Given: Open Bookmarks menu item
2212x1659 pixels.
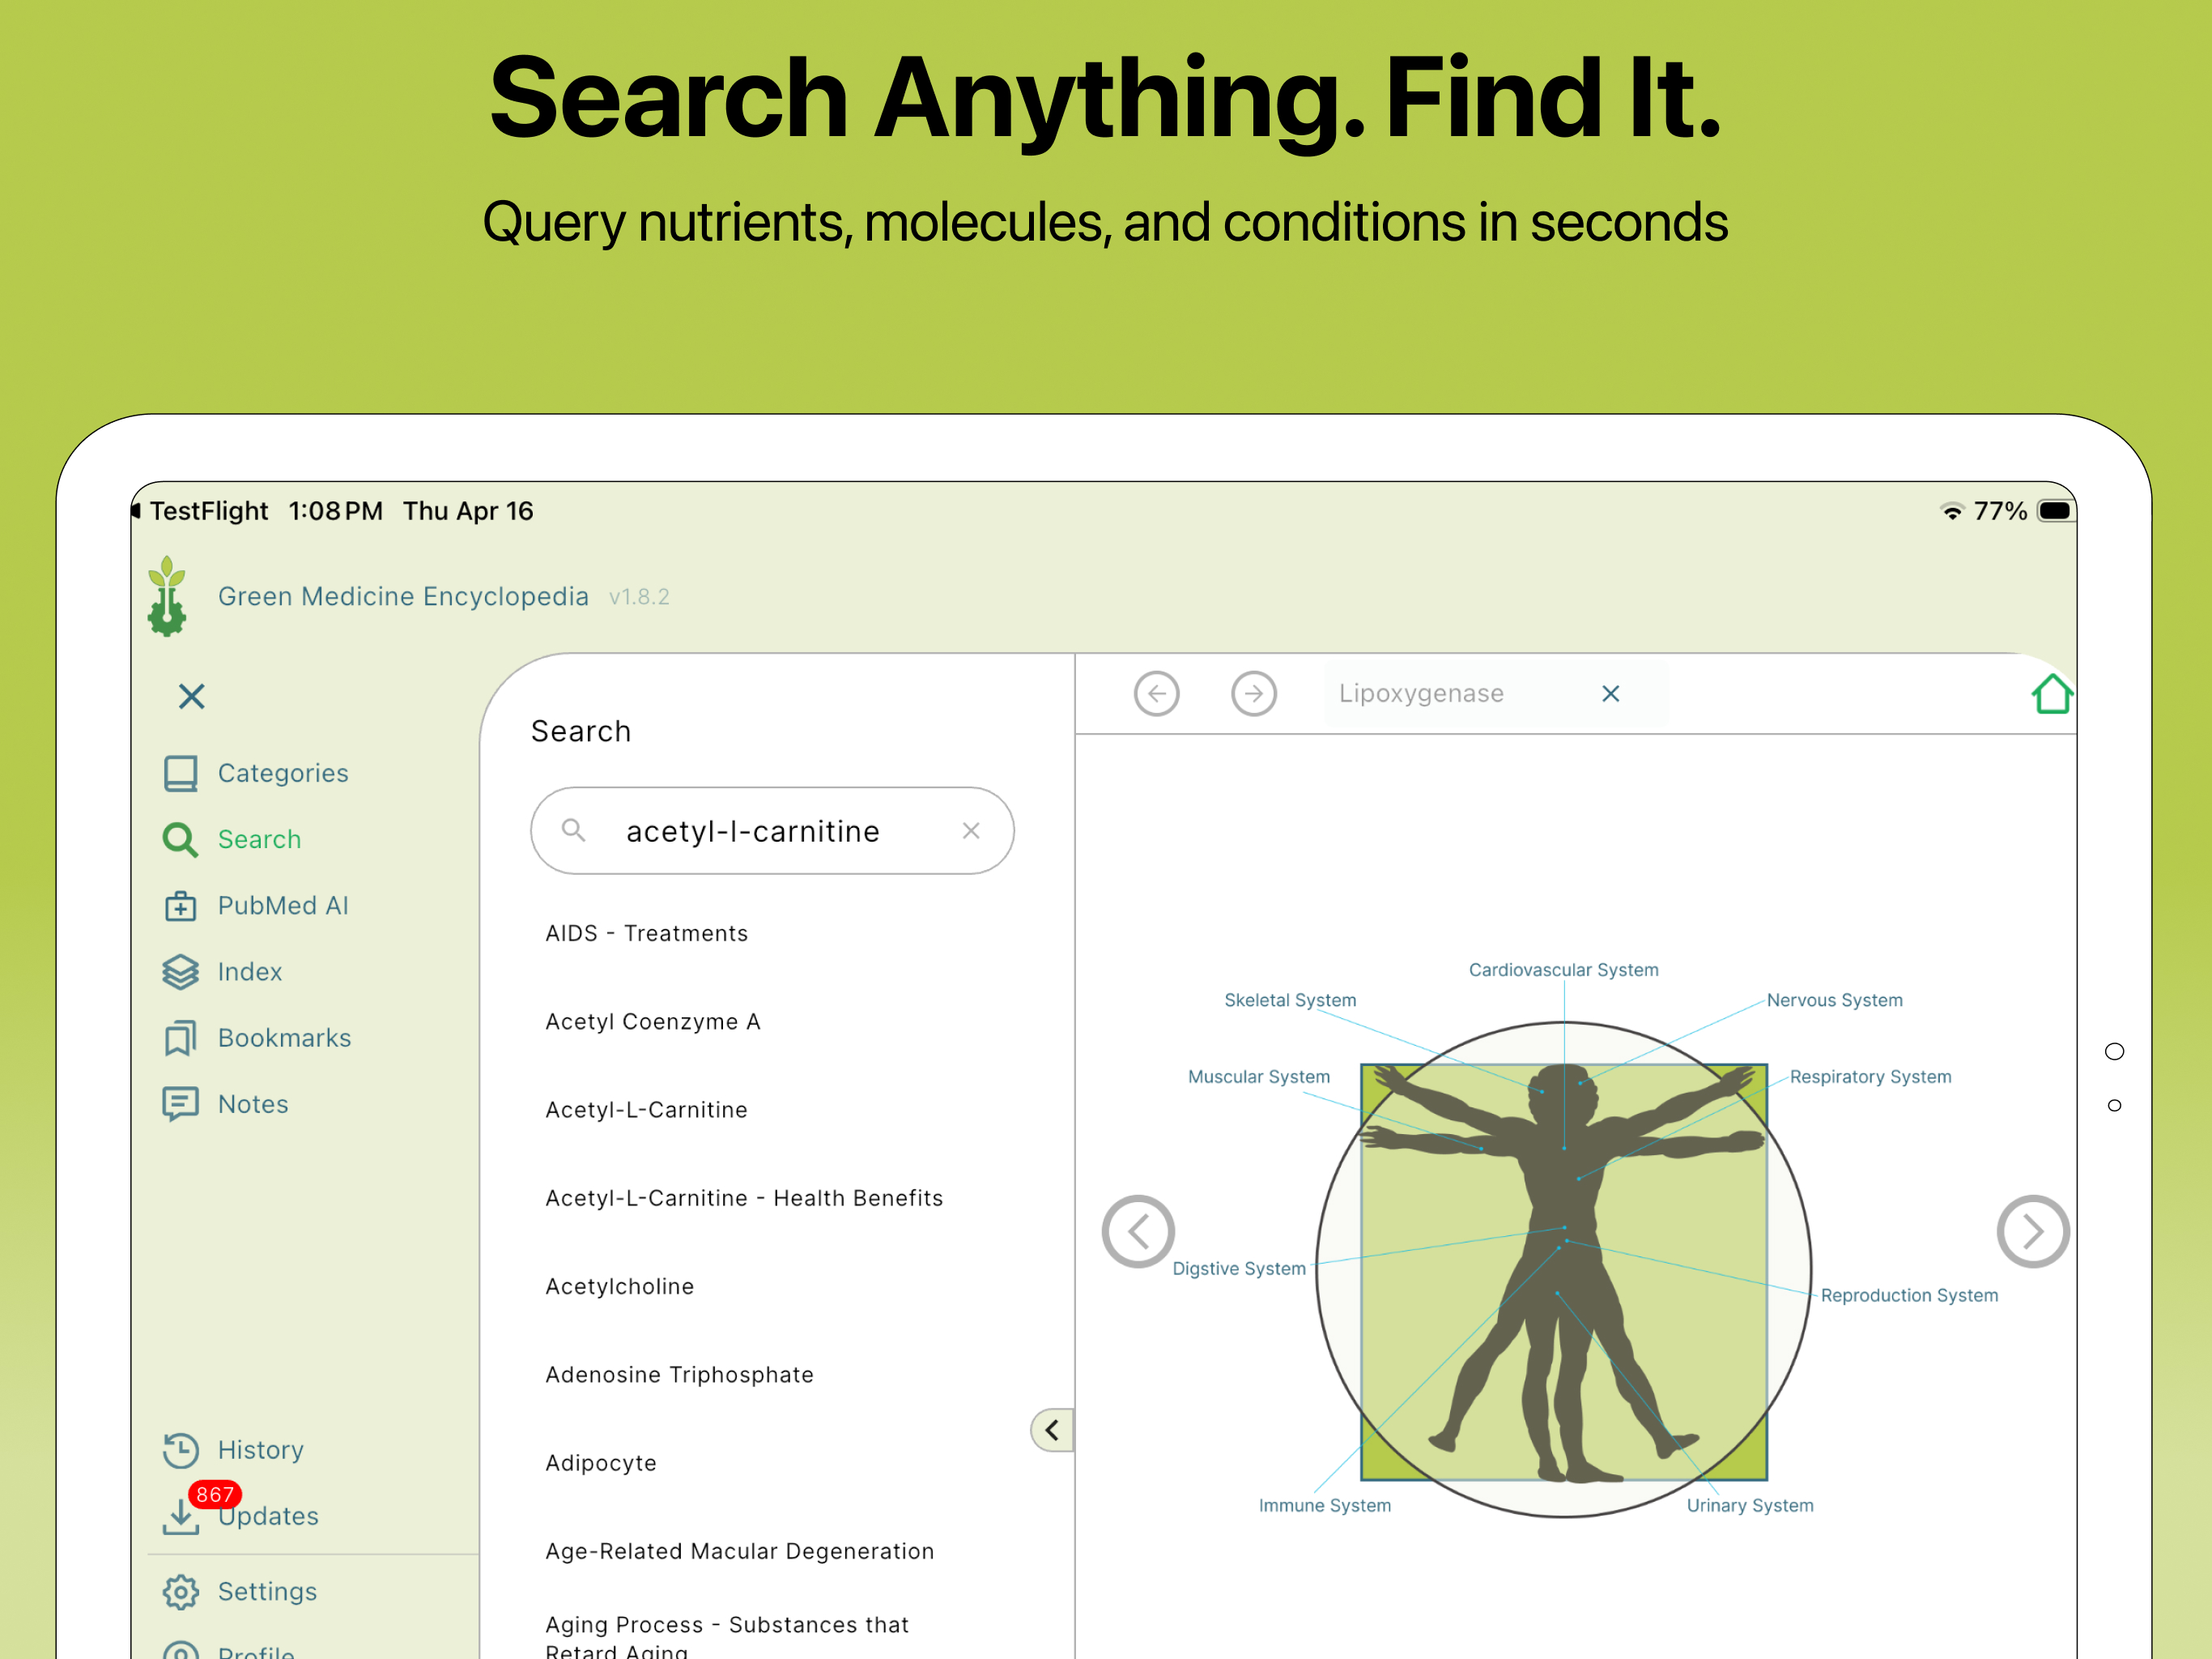Looking at the screenshot, I should [x=285, y=1038].
